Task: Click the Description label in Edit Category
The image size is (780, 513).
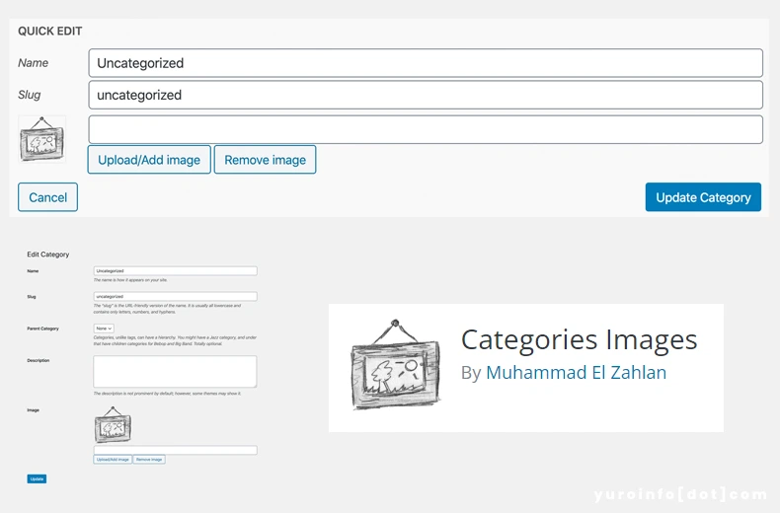Action: click(39, 360)
